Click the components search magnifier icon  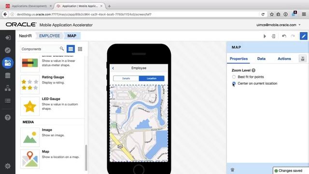coord(62,48)
